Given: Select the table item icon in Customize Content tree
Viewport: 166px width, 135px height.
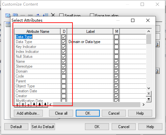Looking at the screenshot, I should 8,25.
